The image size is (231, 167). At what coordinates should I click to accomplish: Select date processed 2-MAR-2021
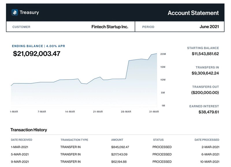coord(210,147)
